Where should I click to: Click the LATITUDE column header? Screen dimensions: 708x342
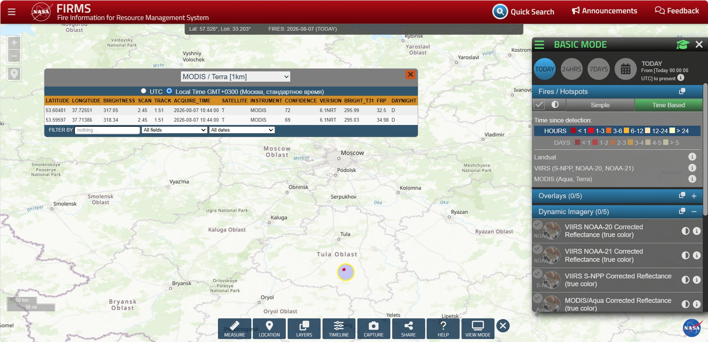pyautogui.click(x=57, y=101)
